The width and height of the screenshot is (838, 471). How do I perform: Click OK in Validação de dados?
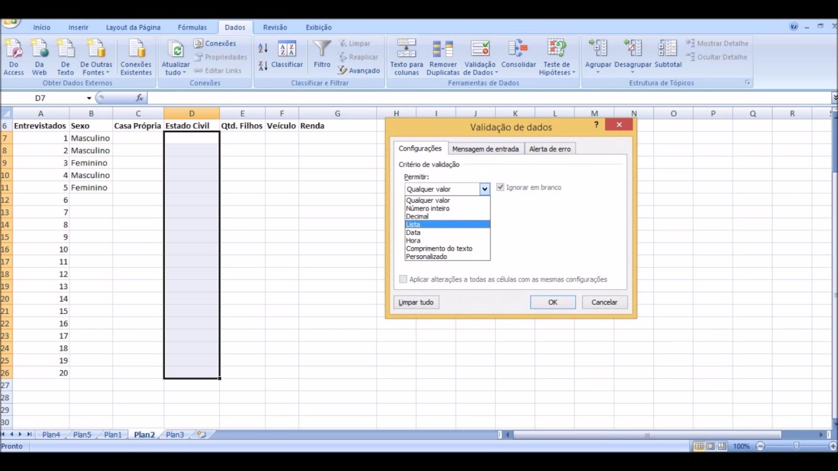(x=553, y=302)
